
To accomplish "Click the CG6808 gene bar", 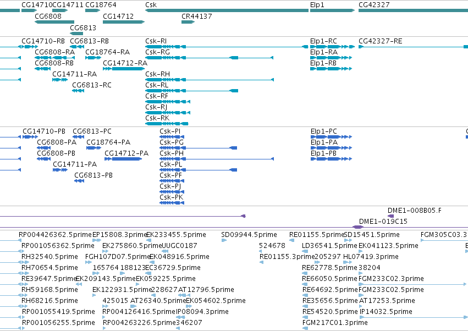I will click(x=54, y=22).
